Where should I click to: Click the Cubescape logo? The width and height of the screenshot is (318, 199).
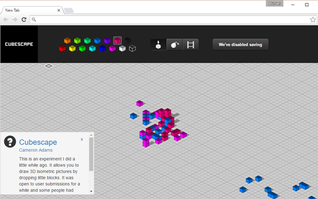click(19, 44)
